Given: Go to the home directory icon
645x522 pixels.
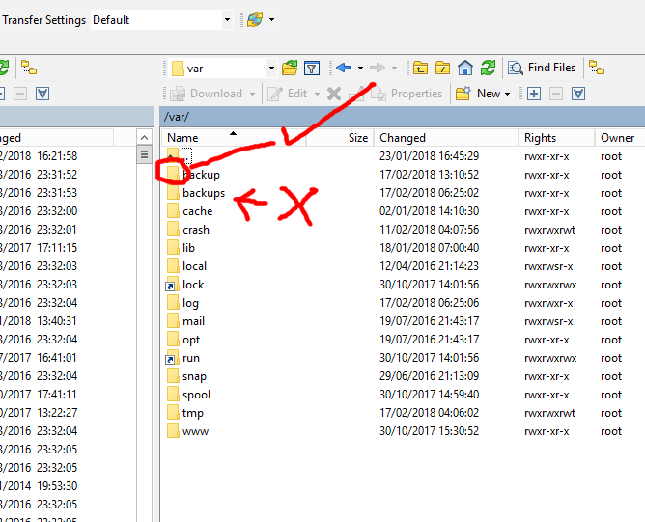Looking at the screenshot, I should [x=465, y=68].
